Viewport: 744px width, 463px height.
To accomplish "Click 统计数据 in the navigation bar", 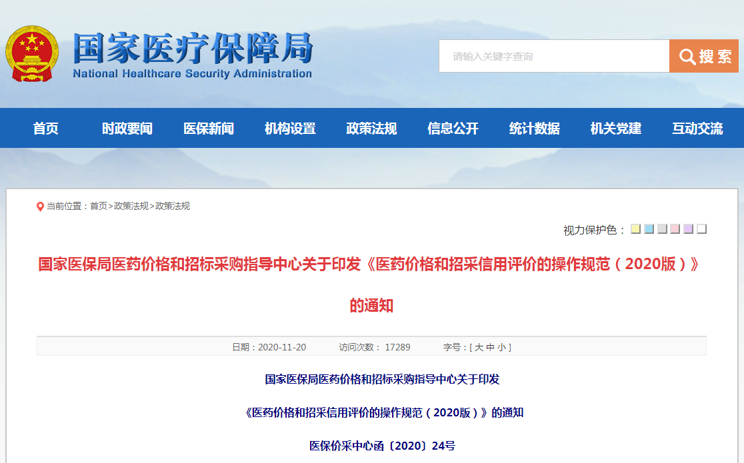I will point(534,129).
